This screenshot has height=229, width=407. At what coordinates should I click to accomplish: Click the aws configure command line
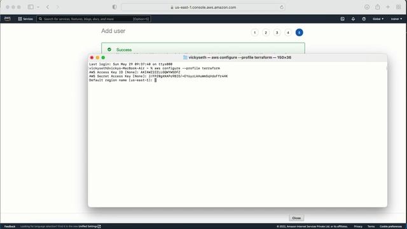coord(154,68)
